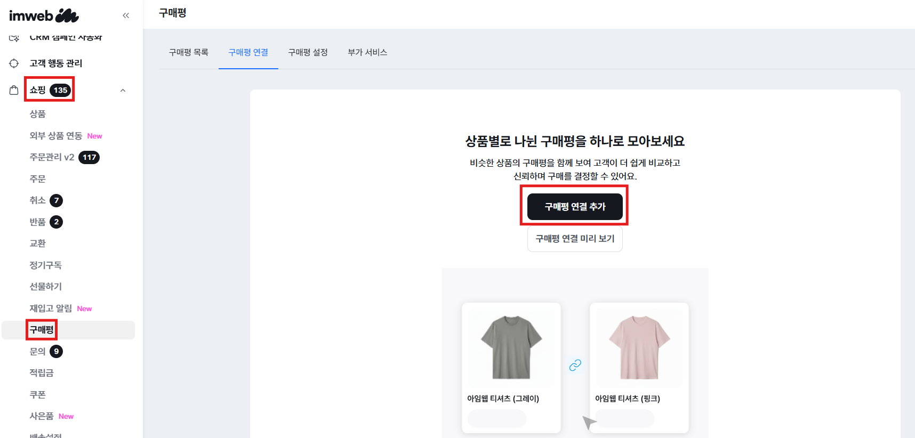The image size is (915, 438).
Task: Navigate to 문의 in the sidebar
Action: (x=37, y=352)
